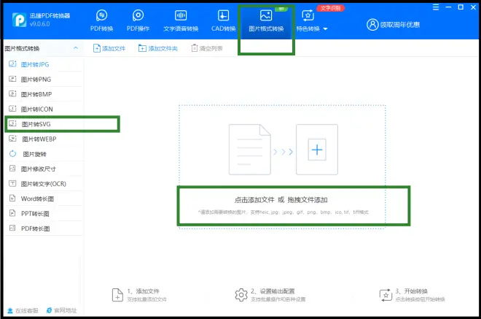The width and height of the screenshot is (481, 319).
Task: Select 图片转JPG in sidebar
Action: (44, 64)
